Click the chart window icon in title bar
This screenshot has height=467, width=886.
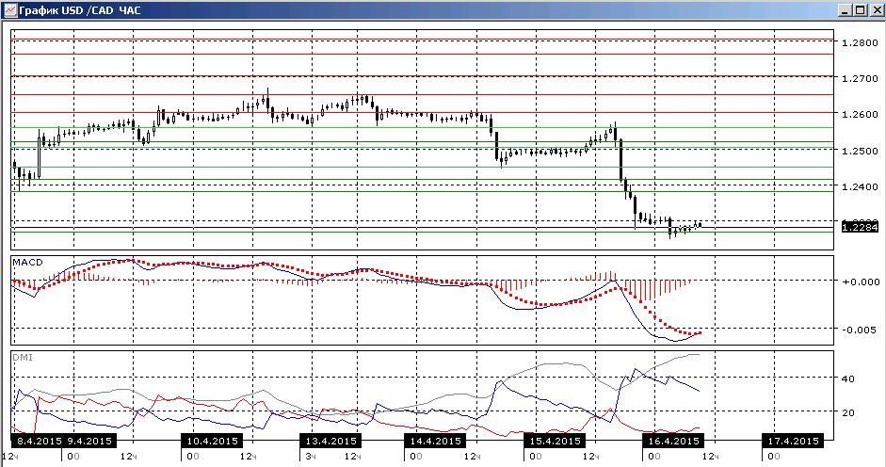pos(10,9)
